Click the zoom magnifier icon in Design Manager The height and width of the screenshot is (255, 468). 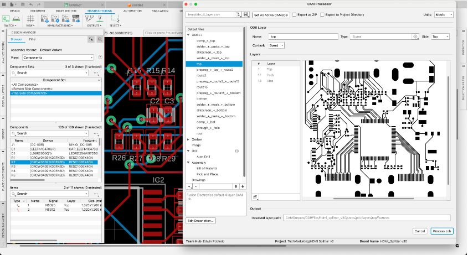coord(100,39)
